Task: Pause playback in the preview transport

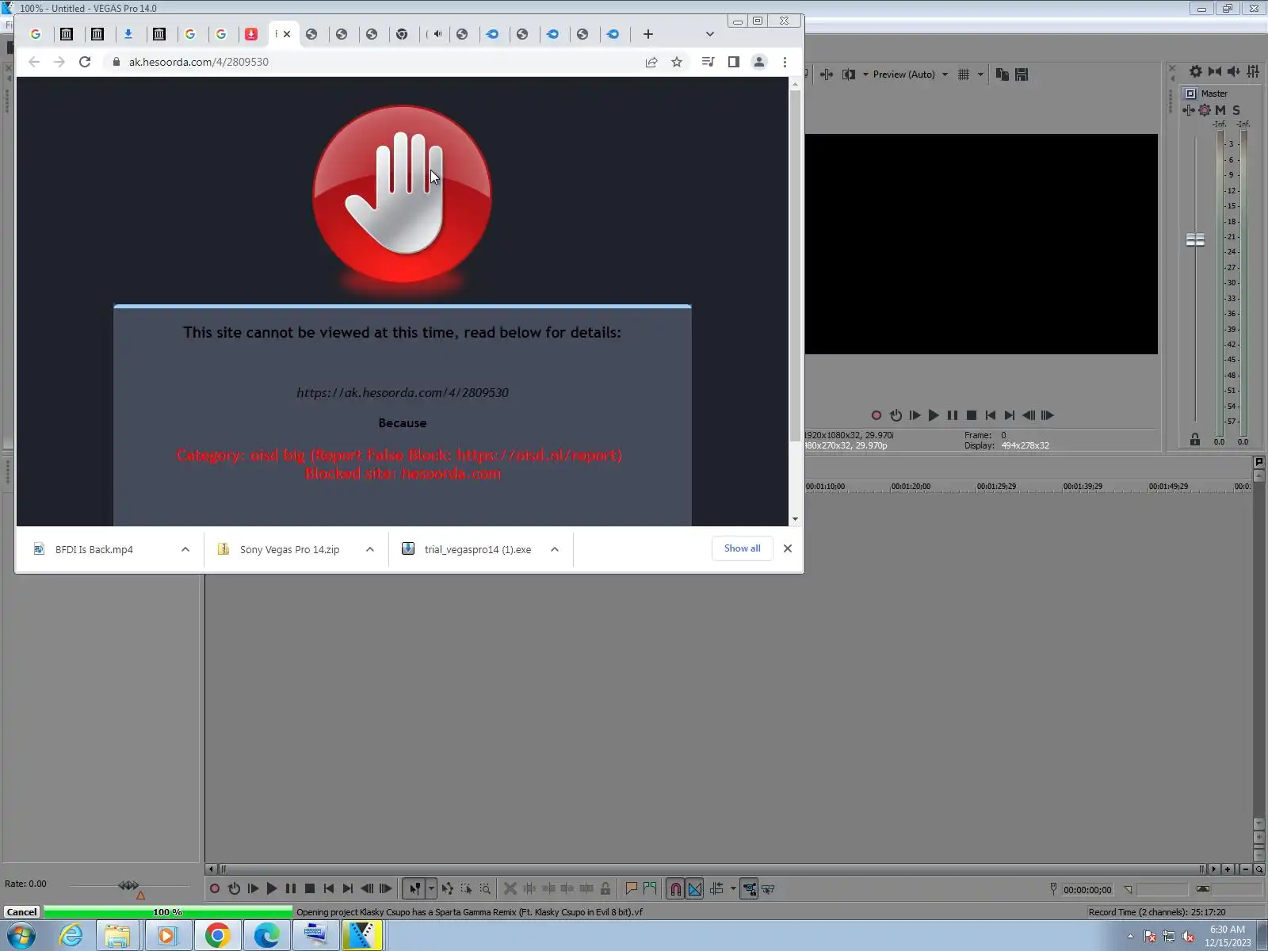Action: (x=953, y=415)
